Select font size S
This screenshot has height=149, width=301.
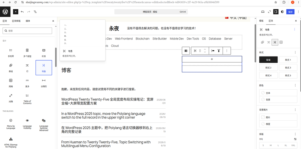coord(263,145)
